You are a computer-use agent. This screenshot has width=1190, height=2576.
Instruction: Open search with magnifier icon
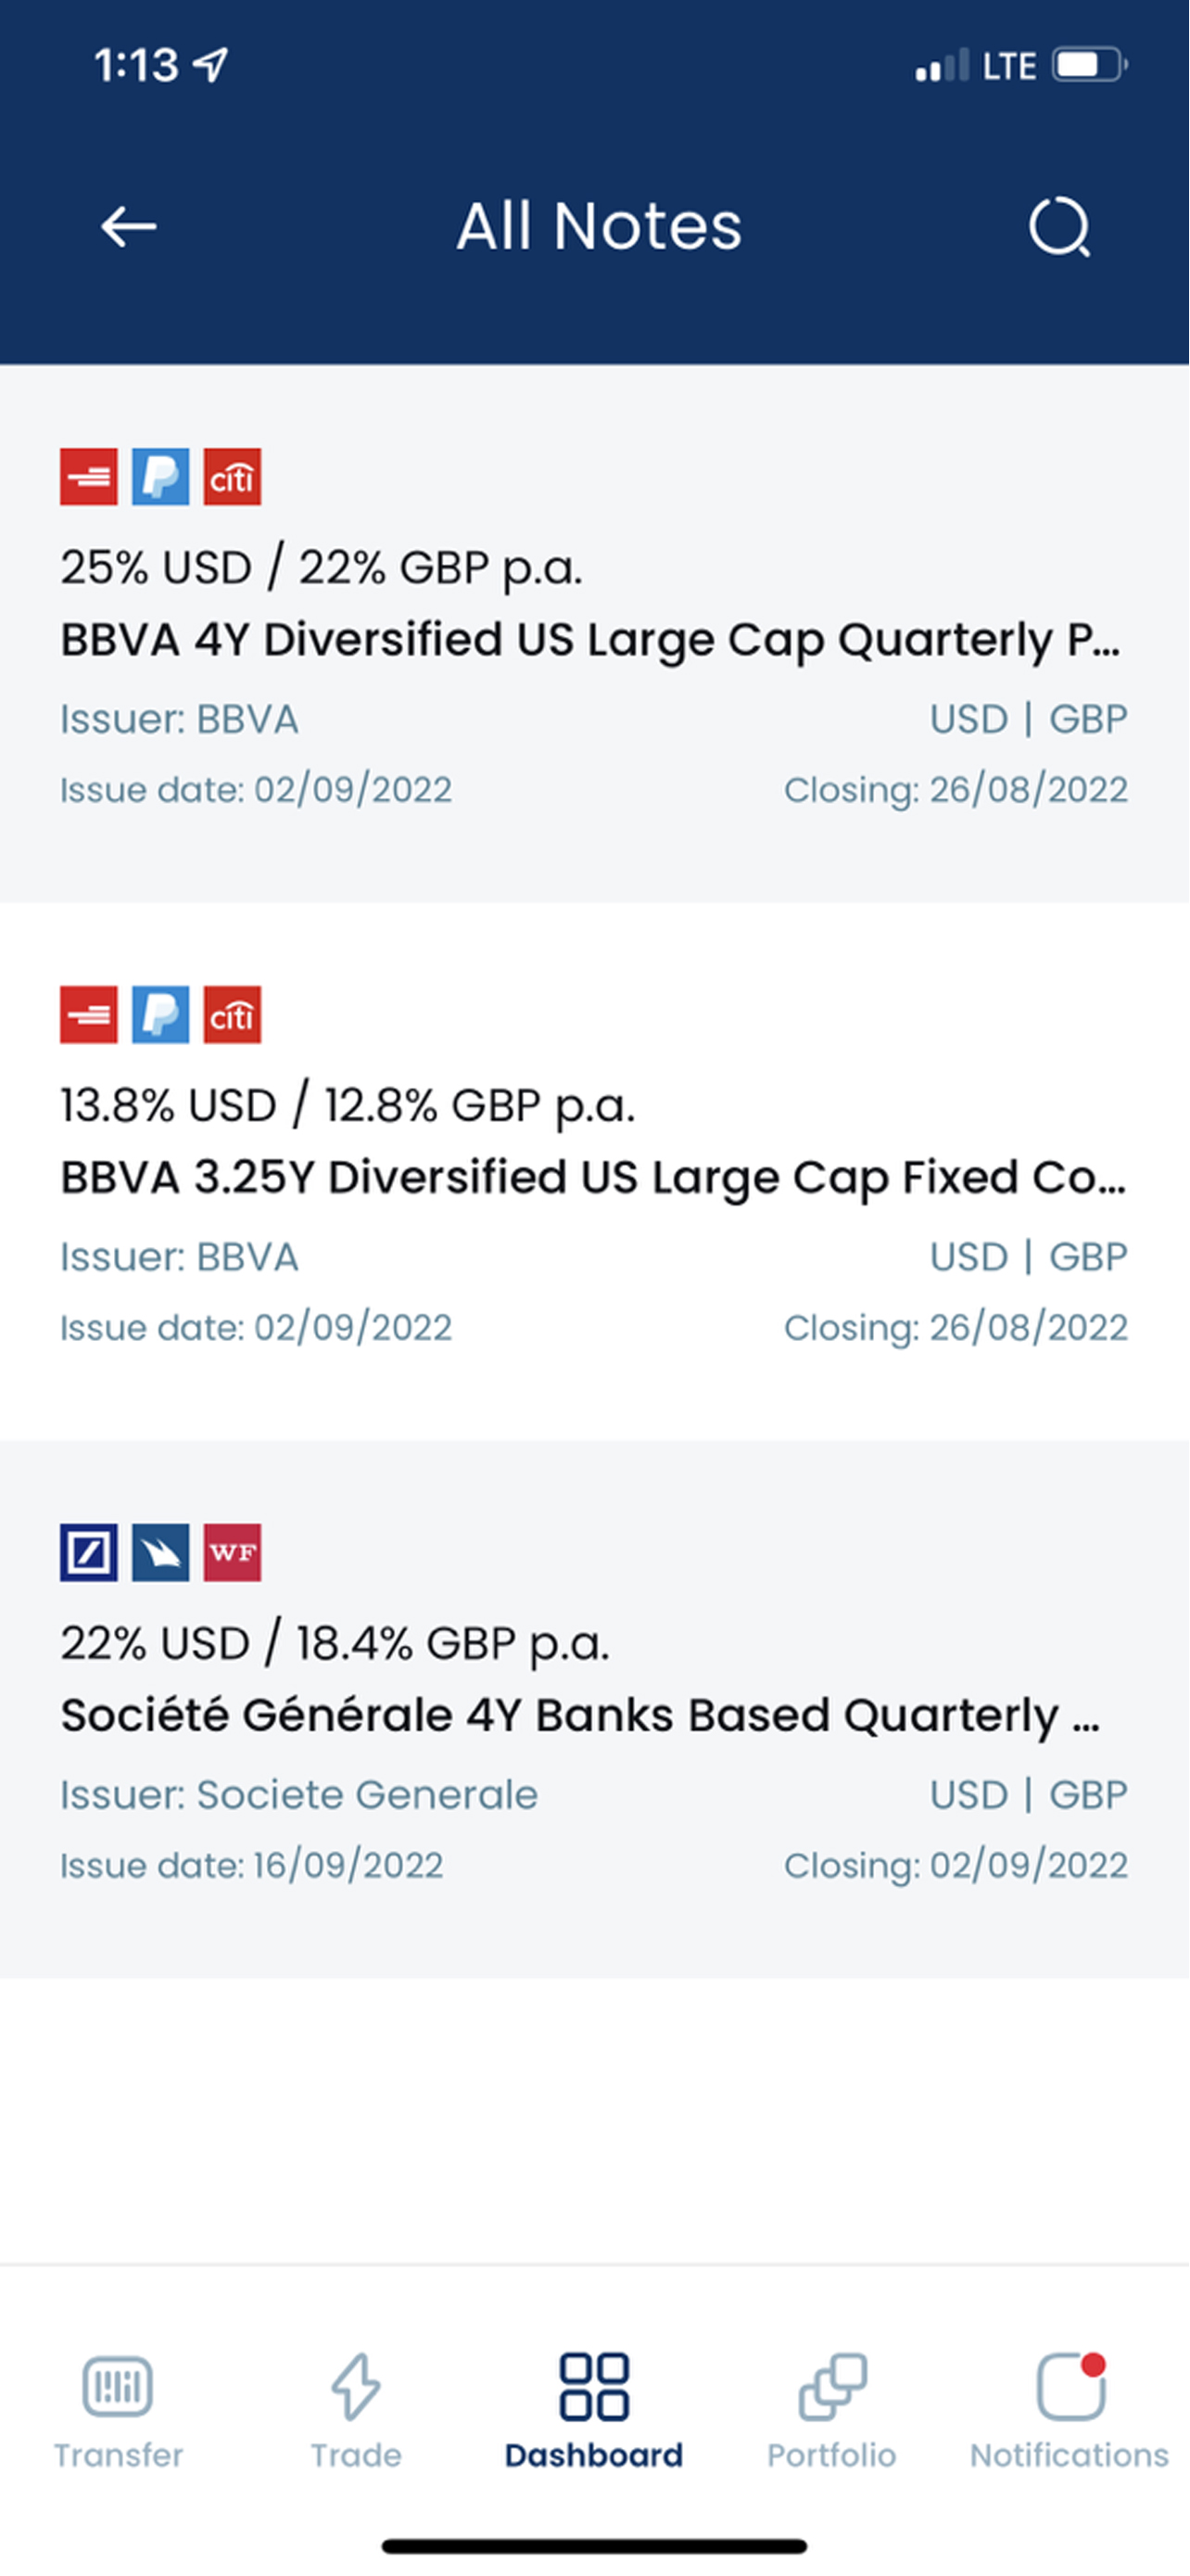tap(1059, 227)
